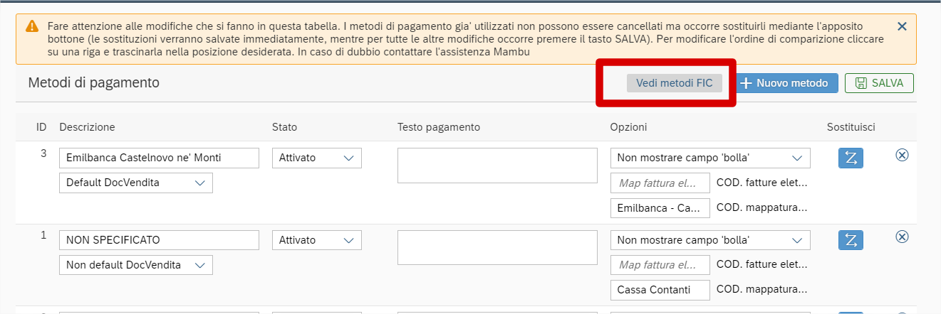
Task: Click Map fattura field in Emilbanca row
Action: click(x=660, y=183)
